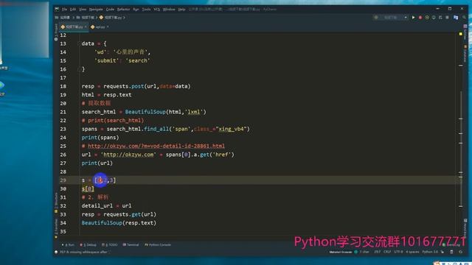Open the run configuration dropdown

[x=391, y=18]
